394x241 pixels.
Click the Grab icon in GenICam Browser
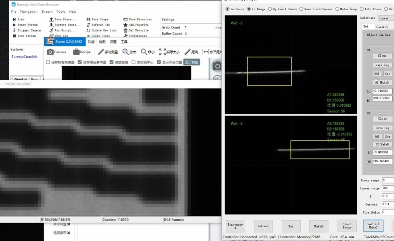[x=14, y=19]
